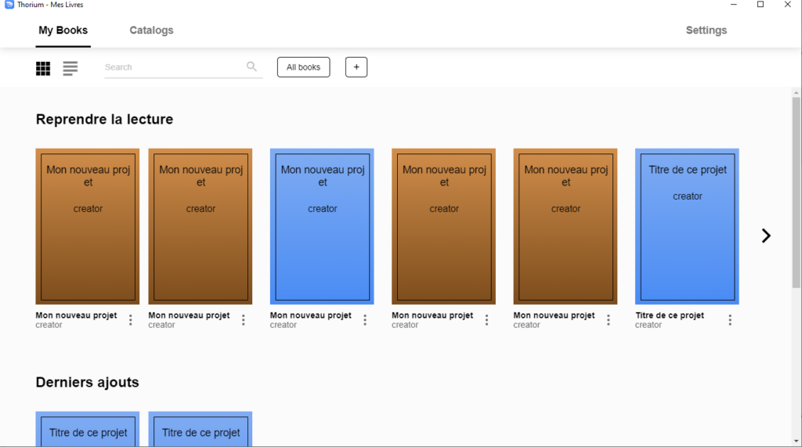Open the Settings page

pyautogui.click(x=706, y=31)
